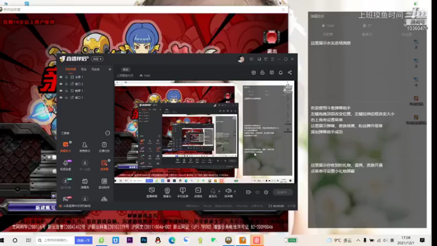
Task: Click the live preview canvas thumbnail
Action: pos(204,132)
